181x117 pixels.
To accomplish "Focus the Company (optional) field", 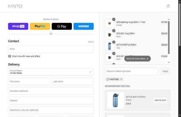I will click(x=51, y=91).
